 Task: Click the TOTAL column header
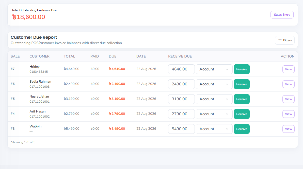point(69,56)
